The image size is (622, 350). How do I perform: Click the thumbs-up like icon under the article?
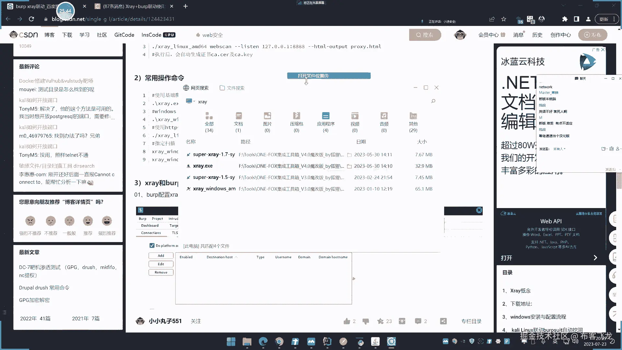(x=347, y=321)
